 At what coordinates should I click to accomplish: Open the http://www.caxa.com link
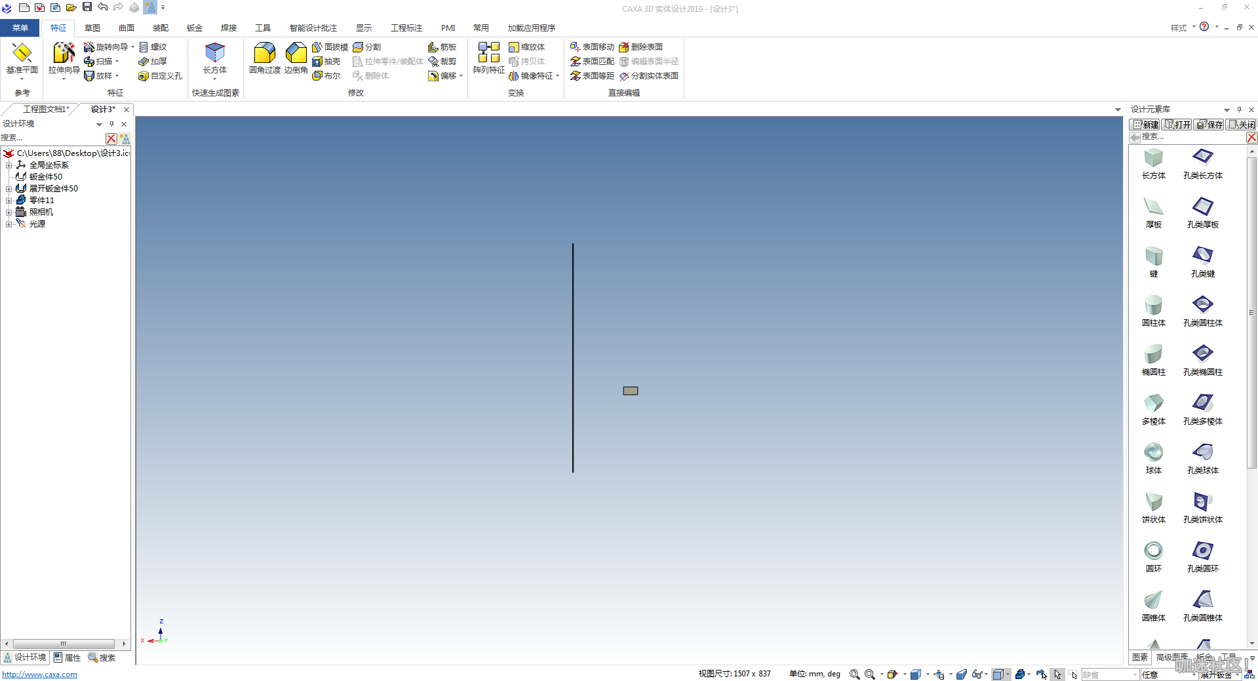click(x=40, y=674)
